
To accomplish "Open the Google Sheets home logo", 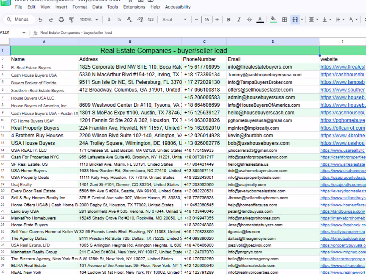I will pos(6,2).
